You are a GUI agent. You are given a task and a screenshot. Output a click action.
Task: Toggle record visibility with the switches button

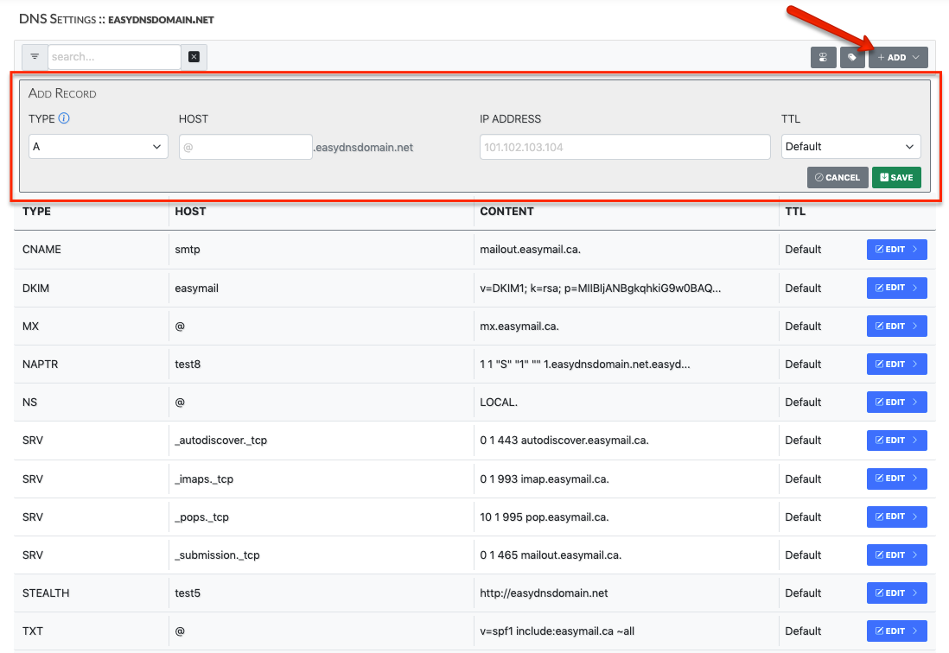[x=823, y=57]
